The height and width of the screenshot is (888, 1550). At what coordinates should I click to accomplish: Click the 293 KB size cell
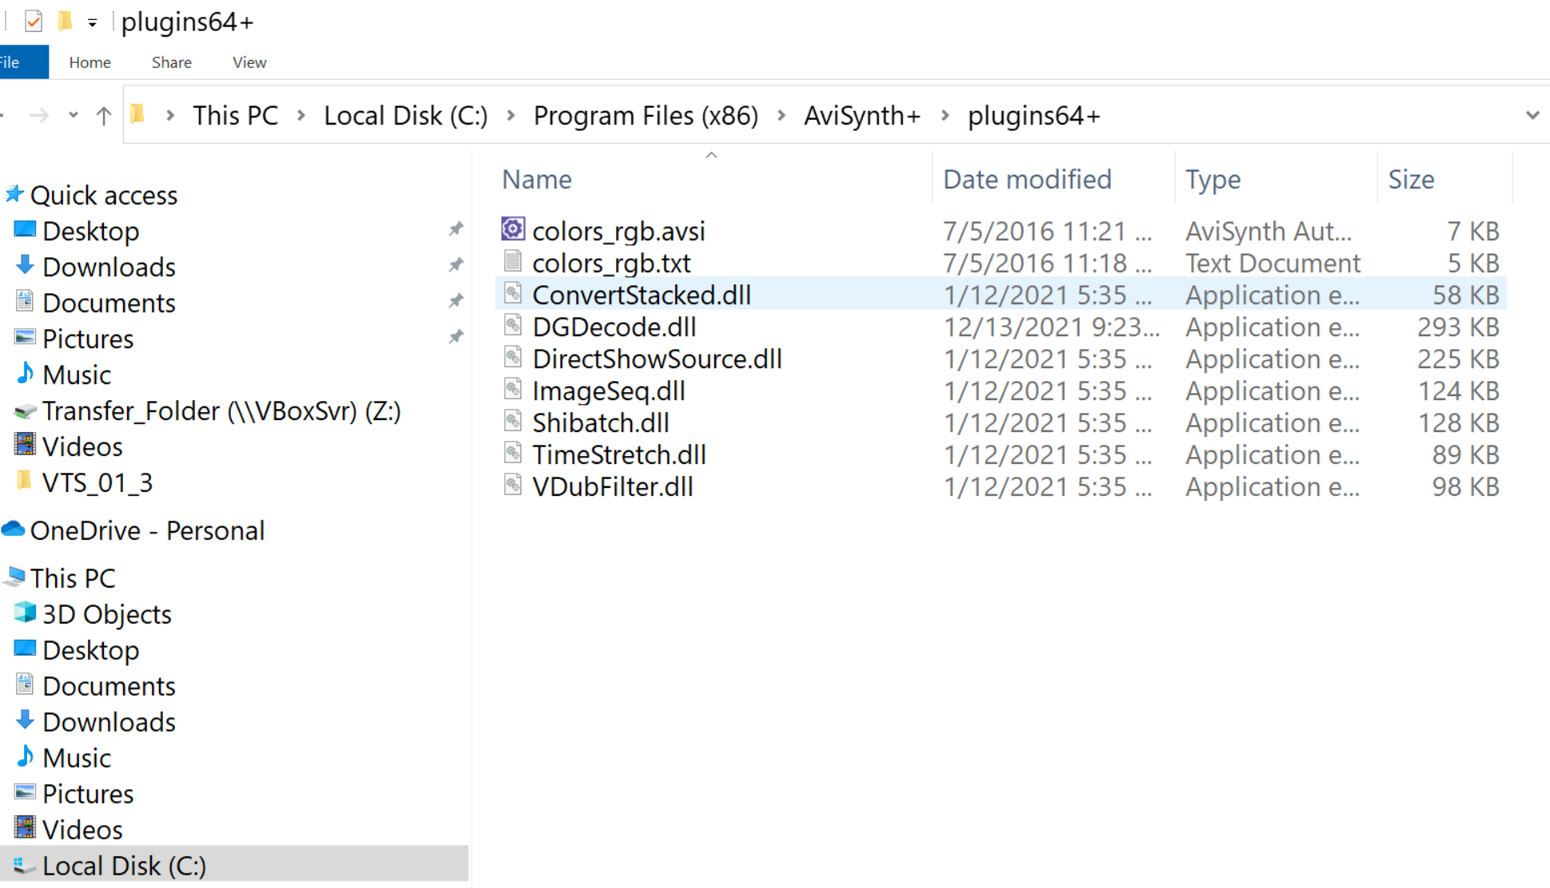point(1458,327)
